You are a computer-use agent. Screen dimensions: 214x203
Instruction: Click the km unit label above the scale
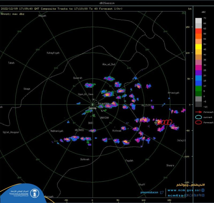(190, 9)
